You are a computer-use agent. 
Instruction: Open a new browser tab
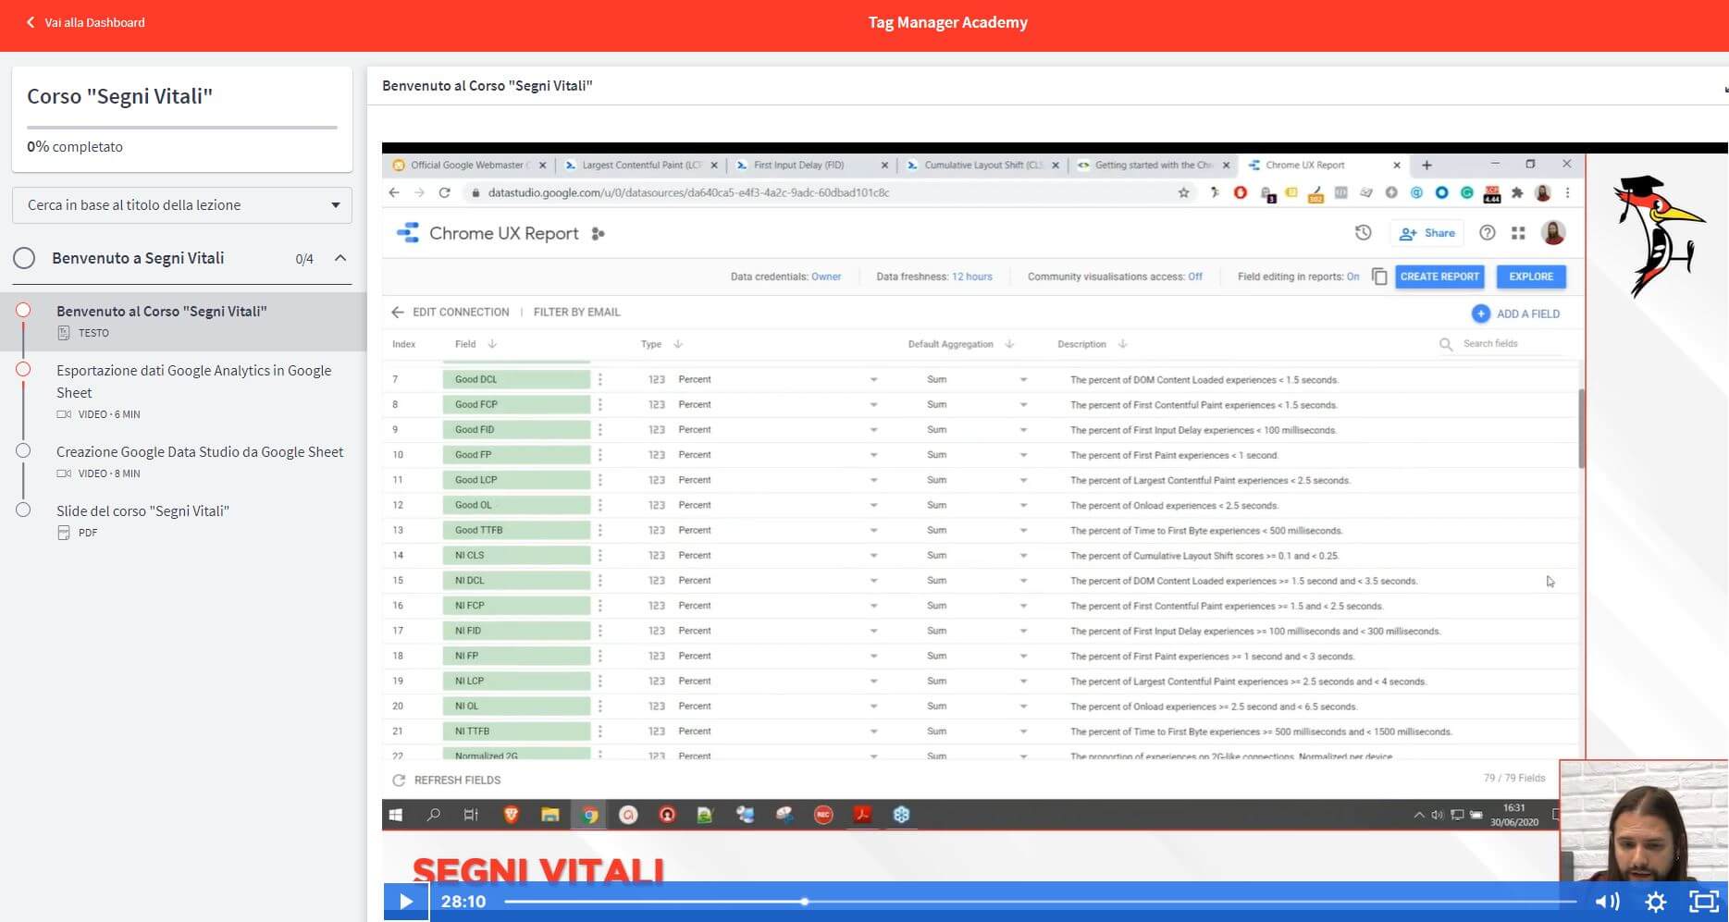pos(1426,166)
